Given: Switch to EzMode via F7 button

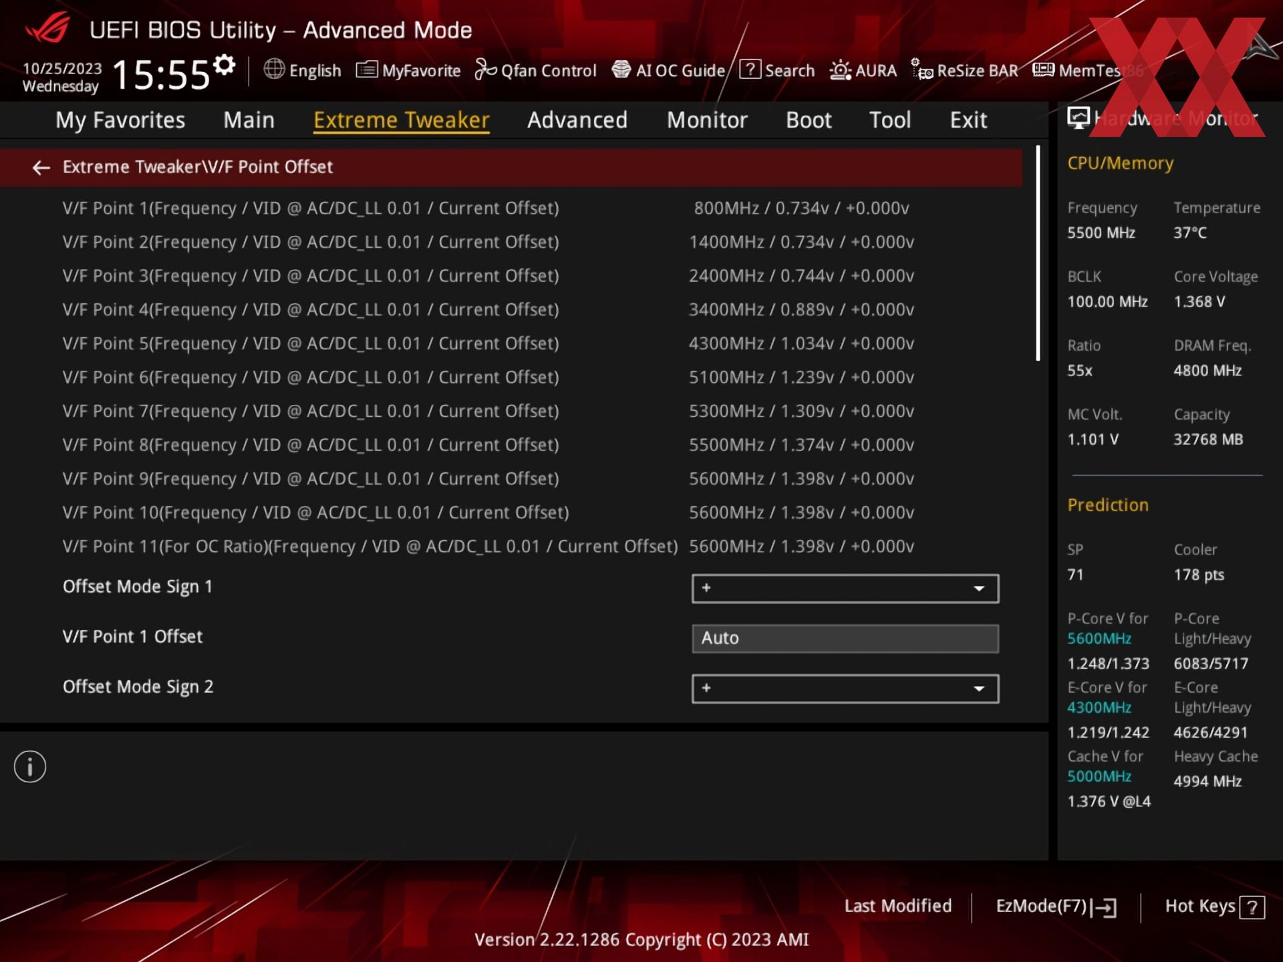Looking at the screenshot, I should tap(1056, 907).
